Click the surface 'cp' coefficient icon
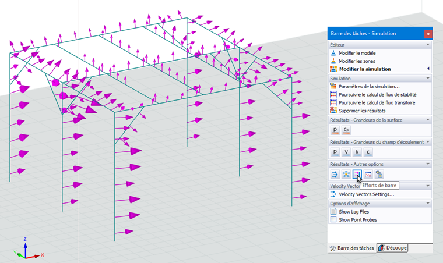443x263 pixels. (x=346, y=130)
